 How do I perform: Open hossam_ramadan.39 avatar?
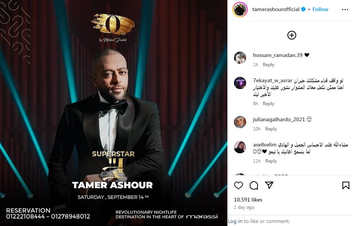tap(240, 58)
